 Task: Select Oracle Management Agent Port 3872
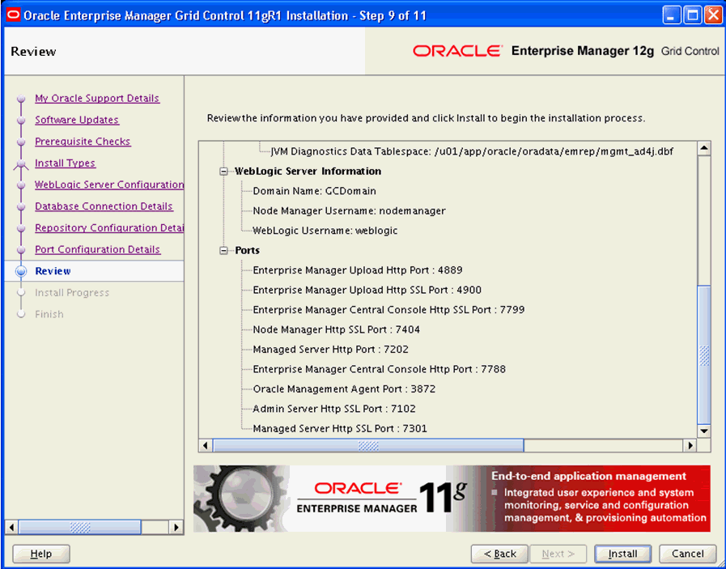(344, 389)
